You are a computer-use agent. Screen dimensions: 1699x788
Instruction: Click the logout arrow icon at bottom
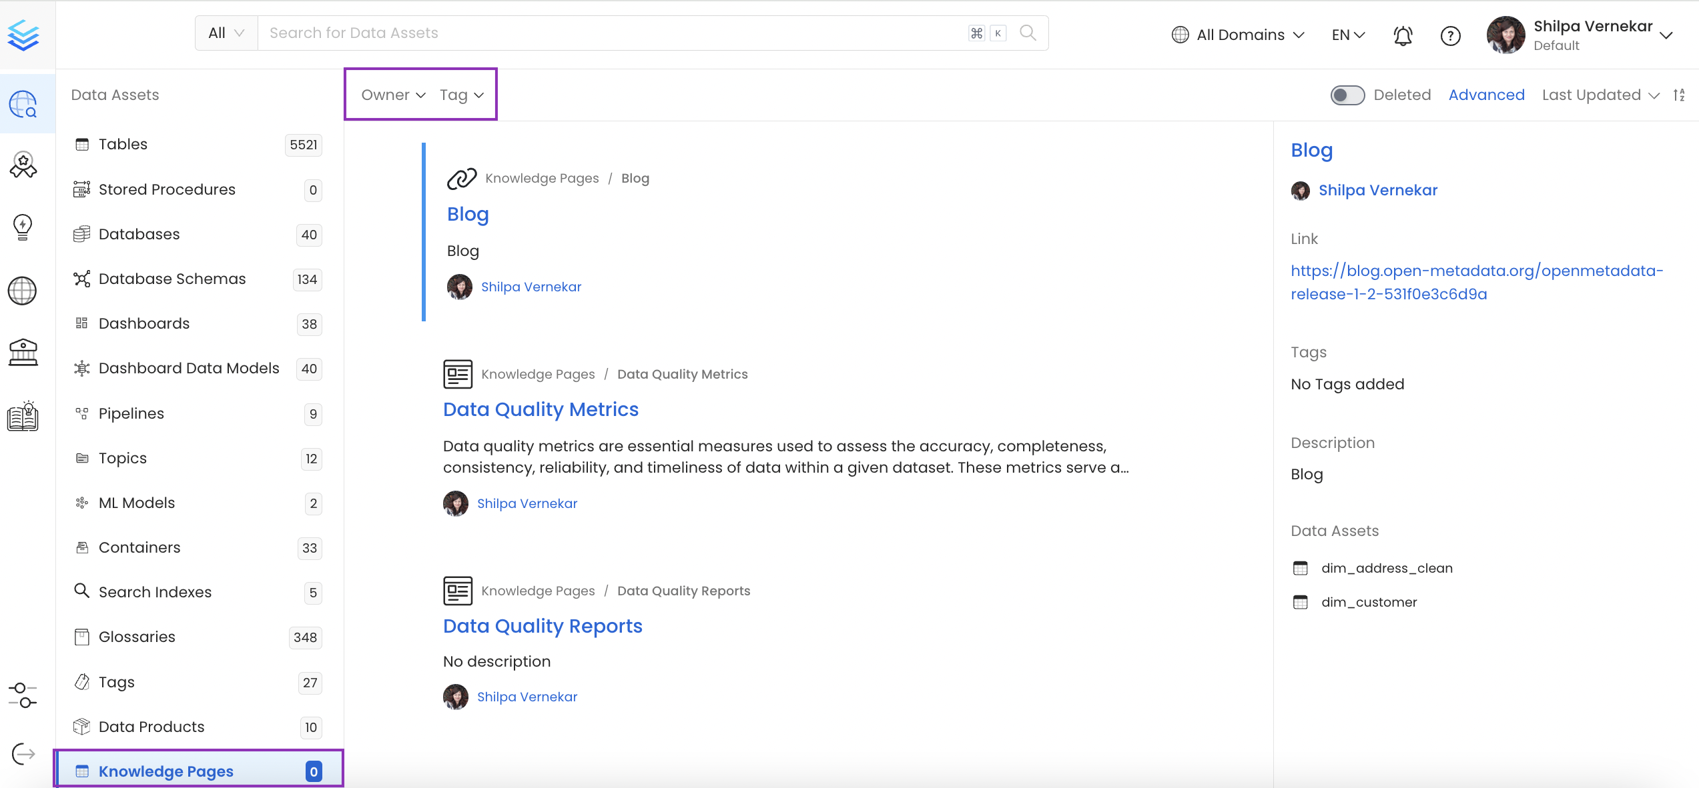23,753
